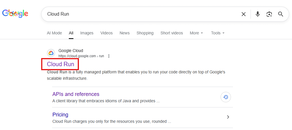Open the Images tab
The height and width of the screenshot is (130, 292).
pyautogui.click(x=87, y=33)
